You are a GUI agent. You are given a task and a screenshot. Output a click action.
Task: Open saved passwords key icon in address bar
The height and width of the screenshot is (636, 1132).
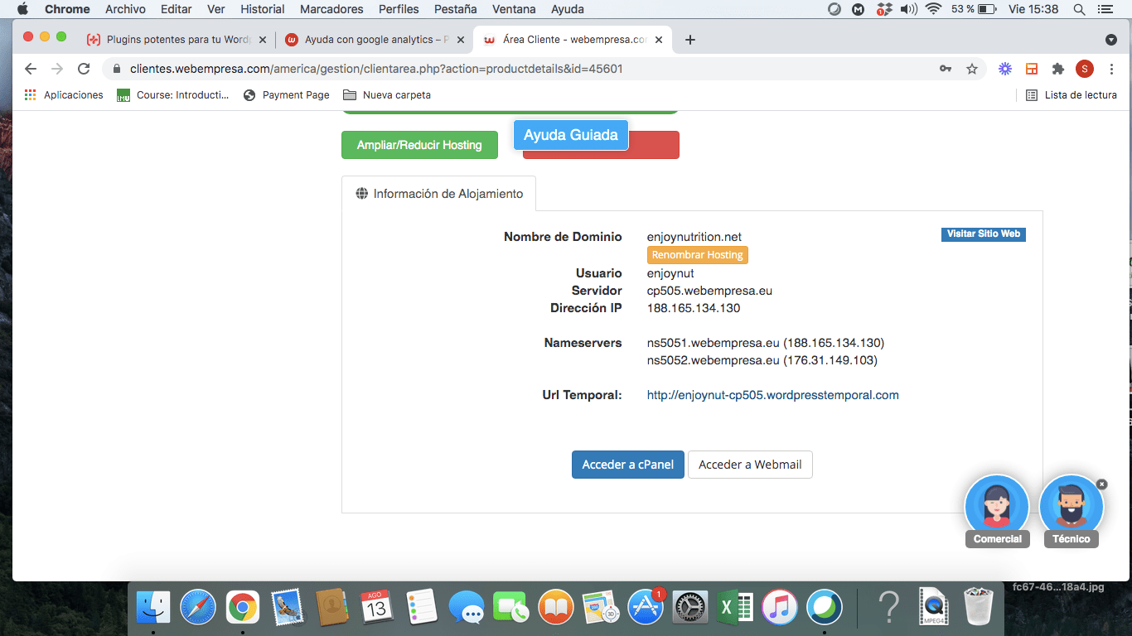(946, 69)
